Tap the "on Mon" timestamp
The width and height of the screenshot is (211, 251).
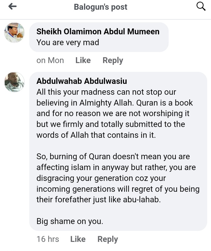[x=50, y=60]
